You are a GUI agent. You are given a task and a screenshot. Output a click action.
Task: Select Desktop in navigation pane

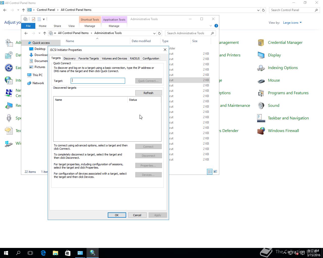click(40, 49)
